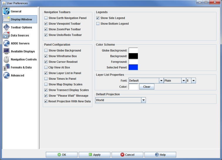Toggle Show Bottom Legend checkbox

[98, 24]
